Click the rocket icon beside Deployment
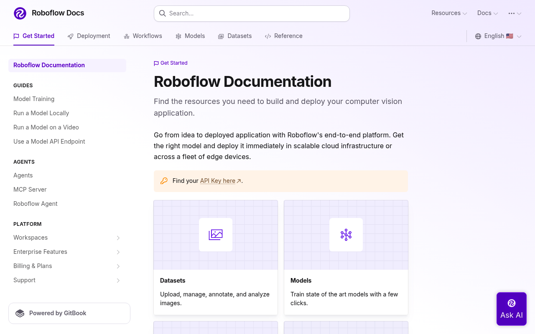Screen dimensions: 535x334 tap(71, 36)
